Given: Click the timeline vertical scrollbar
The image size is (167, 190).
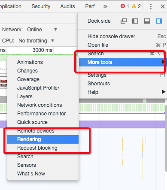Looking at the screenshot, I should [x=166, y=138].
